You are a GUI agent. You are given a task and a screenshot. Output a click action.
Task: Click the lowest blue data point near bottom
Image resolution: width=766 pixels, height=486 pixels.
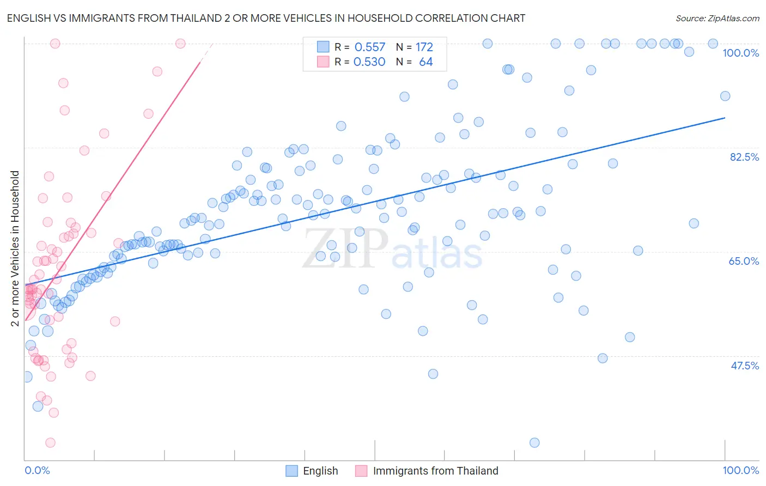[534, 442]
